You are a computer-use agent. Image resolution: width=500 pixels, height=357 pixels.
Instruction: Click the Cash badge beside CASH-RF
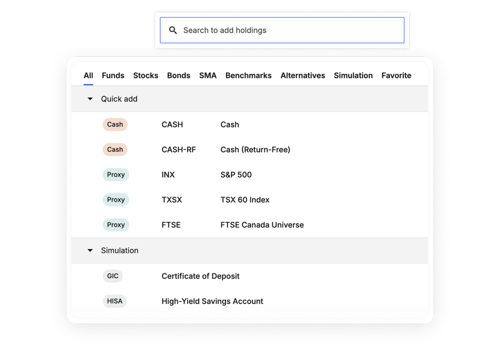[115, 150]
